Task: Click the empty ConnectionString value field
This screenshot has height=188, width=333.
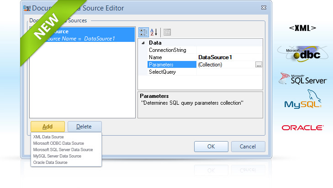Action: (230, 50)
